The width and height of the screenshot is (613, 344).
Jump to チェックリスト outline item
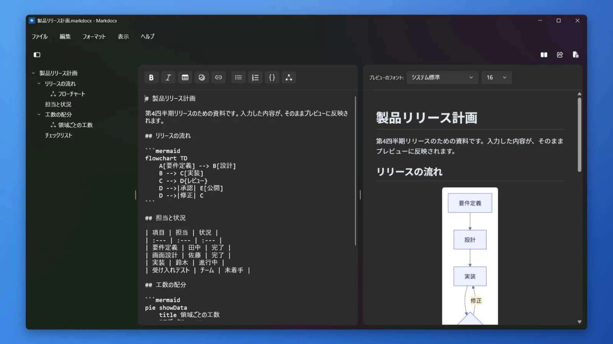[59, 135]
